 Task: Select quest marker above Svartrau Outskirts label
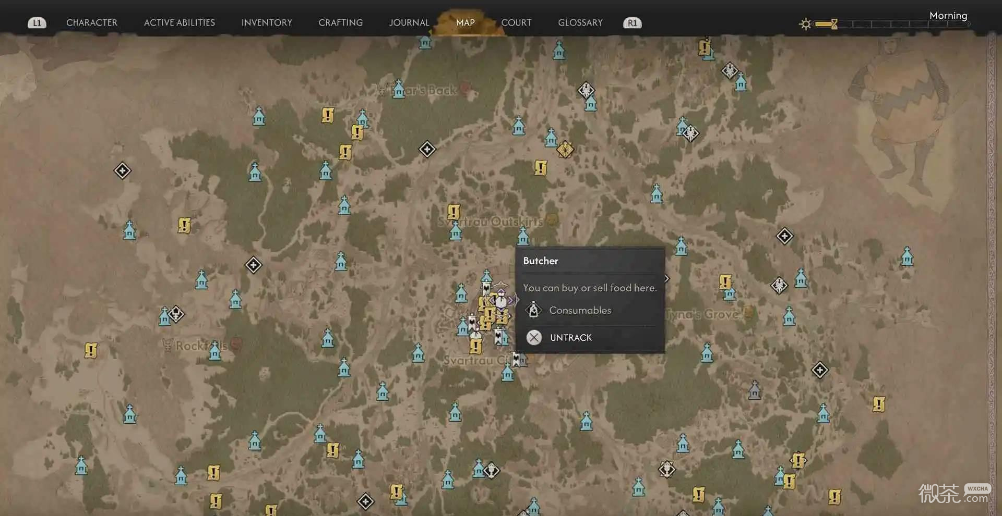pyautogui.click(x=454, y=212)
